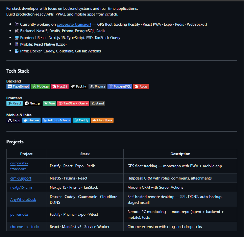Click the GitHub Actions badge
This screenshot has width=244, height=237.
(57, 120)
